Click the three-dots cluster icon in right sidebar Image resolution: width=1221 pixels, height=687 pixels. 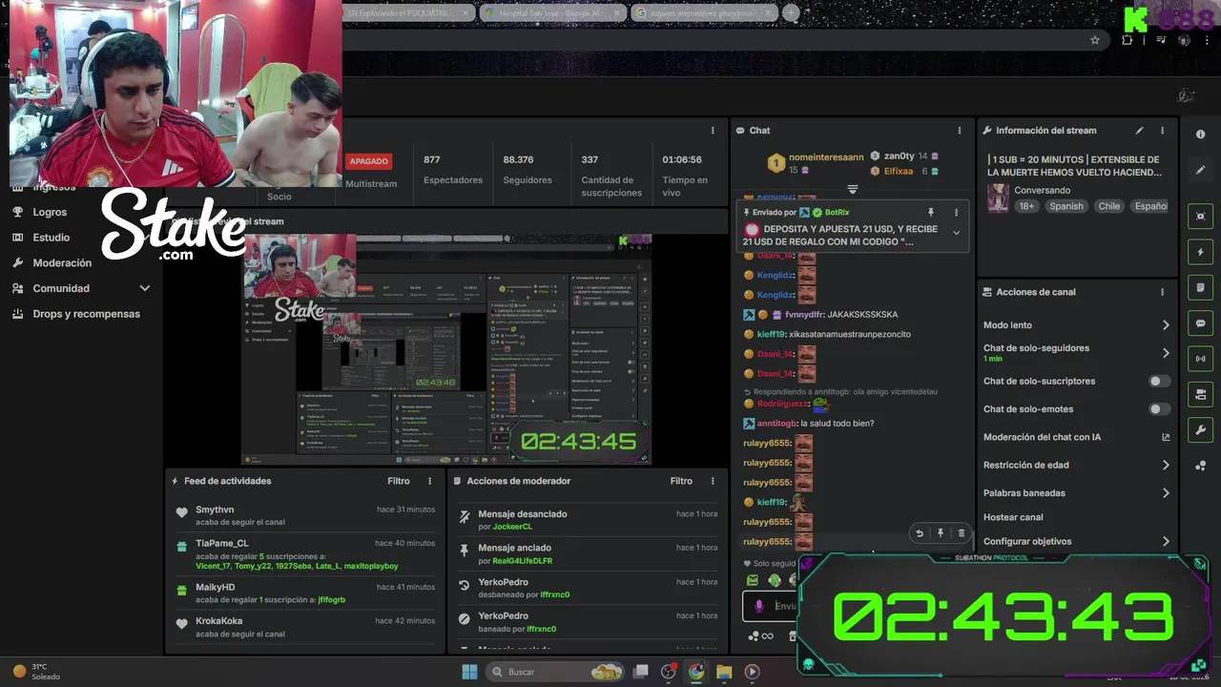(x=1200, y=466)
